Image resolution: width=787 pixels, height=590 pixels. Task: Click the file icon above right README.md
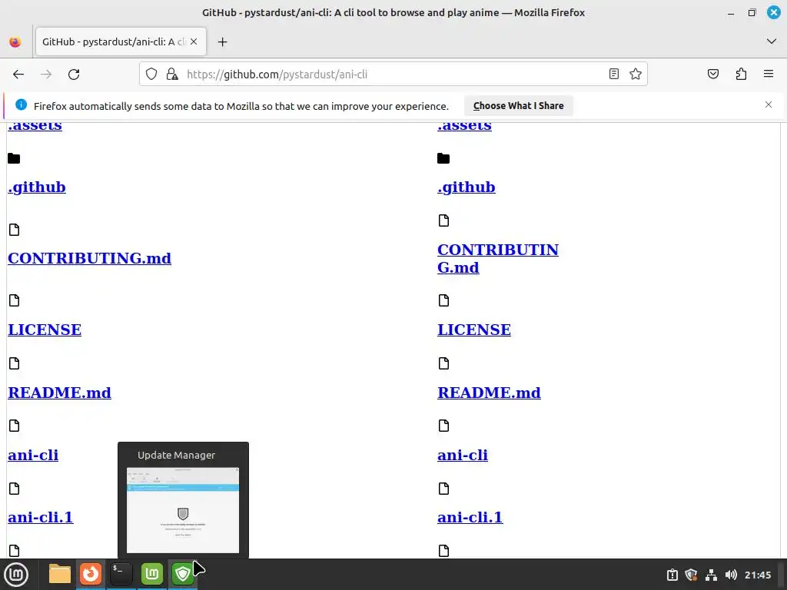point(443,363)
